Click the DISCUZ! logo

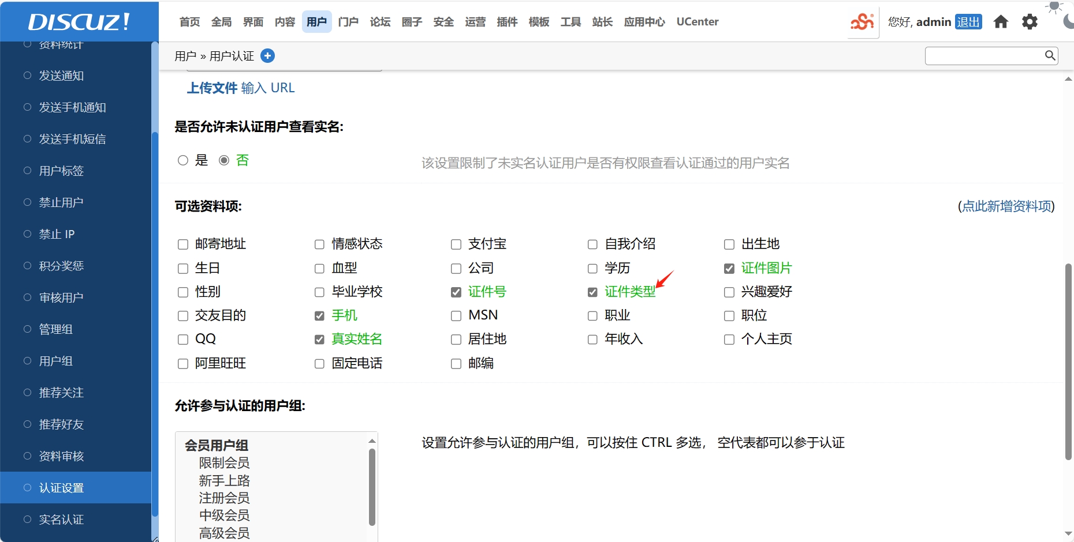(x=79, y=22)
